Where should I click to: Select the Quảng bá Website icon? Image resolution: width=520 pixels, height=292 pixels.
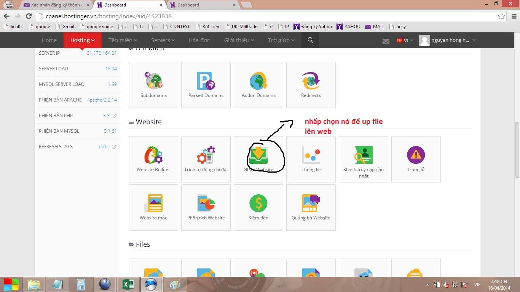coord(311,207)
